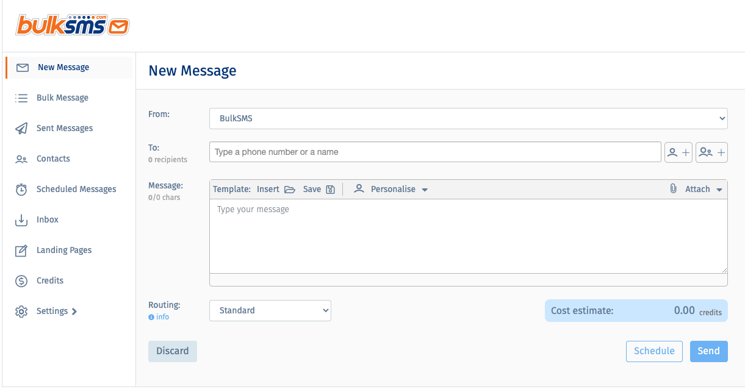Click the Save template disk icon

click(x=330, y=190)
